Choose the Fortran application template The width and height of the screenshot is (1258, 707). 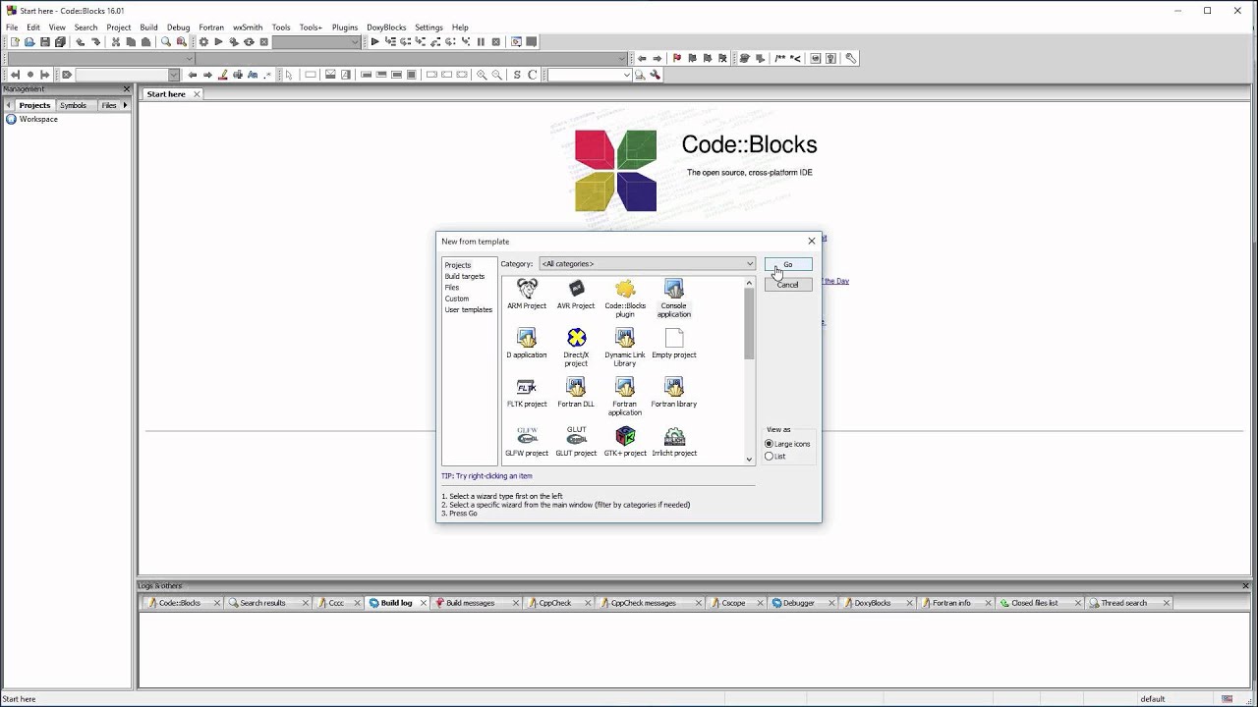pos(625,397)
